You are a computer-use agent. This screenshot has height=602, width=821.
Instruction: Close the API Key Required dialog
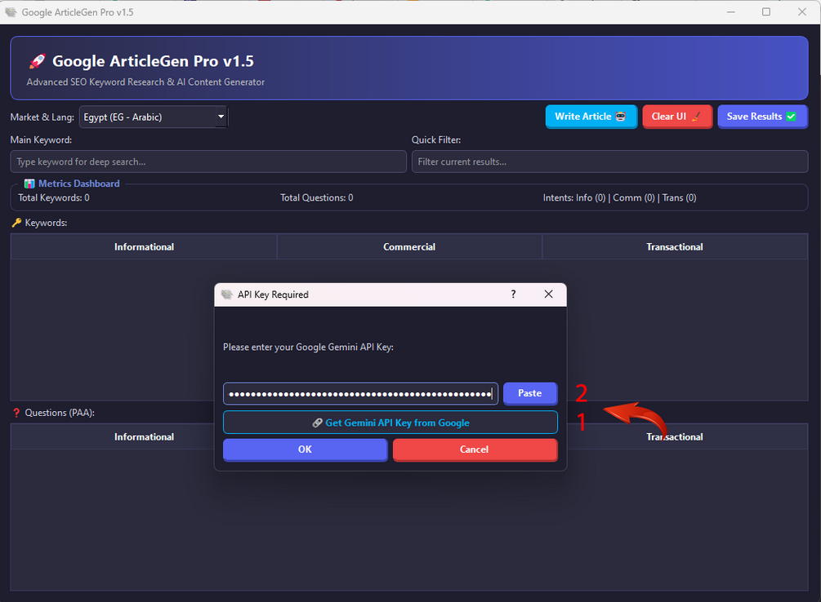click(548, 294)
